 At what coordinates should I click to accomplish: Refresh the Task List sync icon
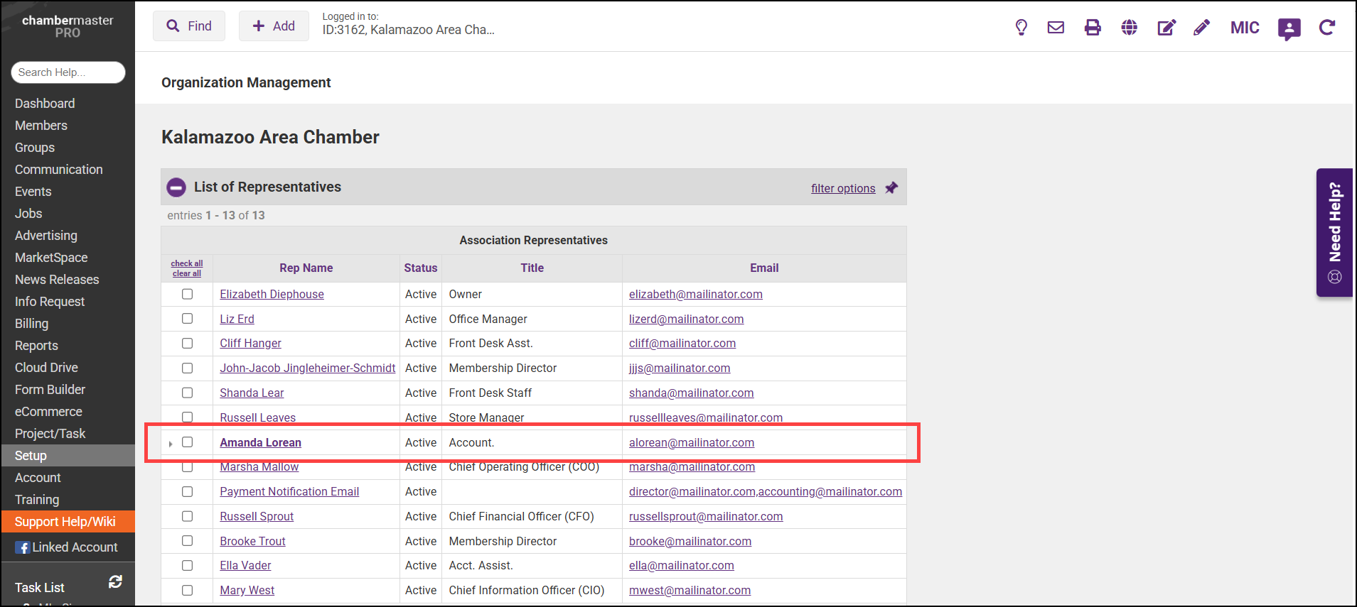(115, 582)
